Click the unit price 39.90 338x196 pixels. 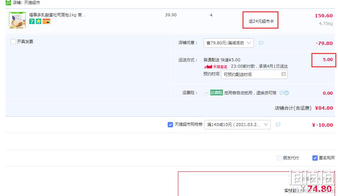171,15
